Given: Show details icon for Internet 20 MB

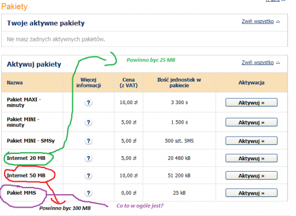Looking at the screenshot, I should click(88, 158).
